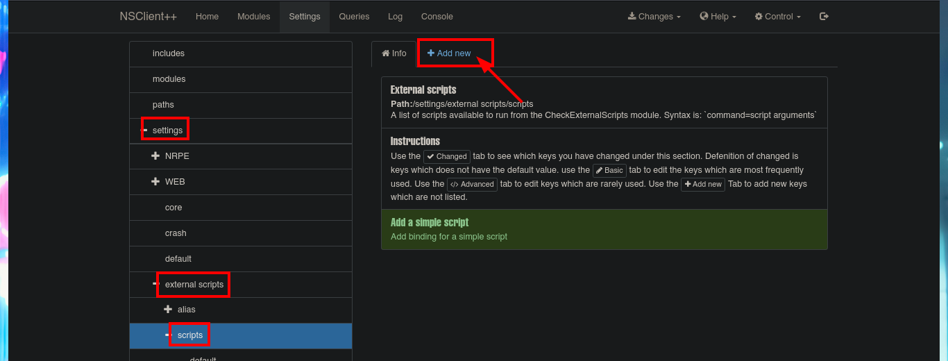This screenshot has width=948, height=361.
Task: Click the Instructions heading
Action: [x=415, y=141]
